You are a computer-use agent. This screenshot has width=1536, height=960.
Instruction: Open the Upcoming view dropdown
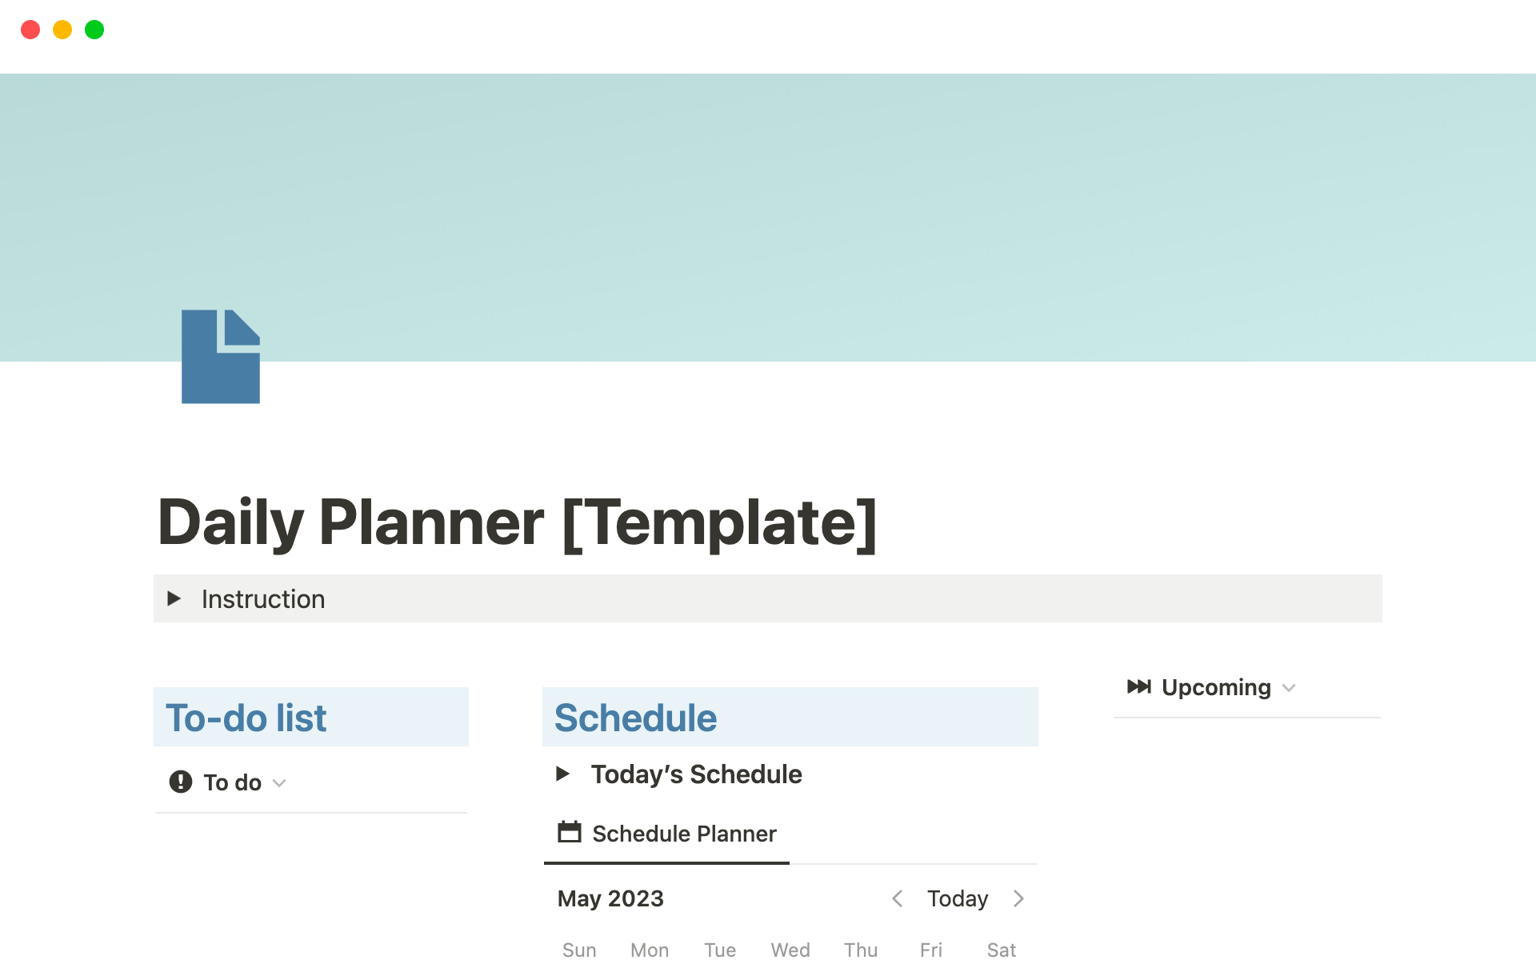[1288, 688]
